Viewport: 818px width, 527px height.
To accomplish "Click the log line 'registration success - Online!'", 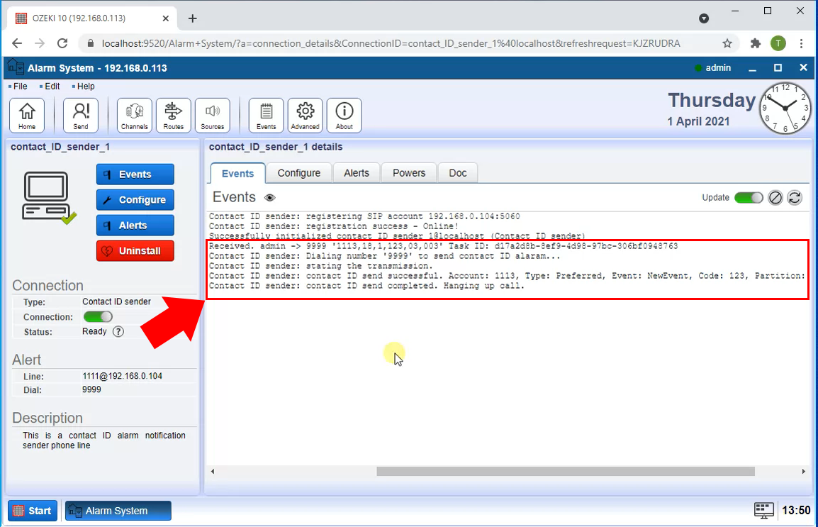I will tap(334, 226).
